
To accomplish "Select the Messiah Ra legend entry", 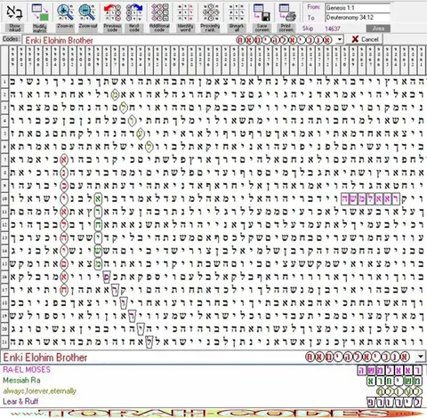I will [x=21, y=381].
